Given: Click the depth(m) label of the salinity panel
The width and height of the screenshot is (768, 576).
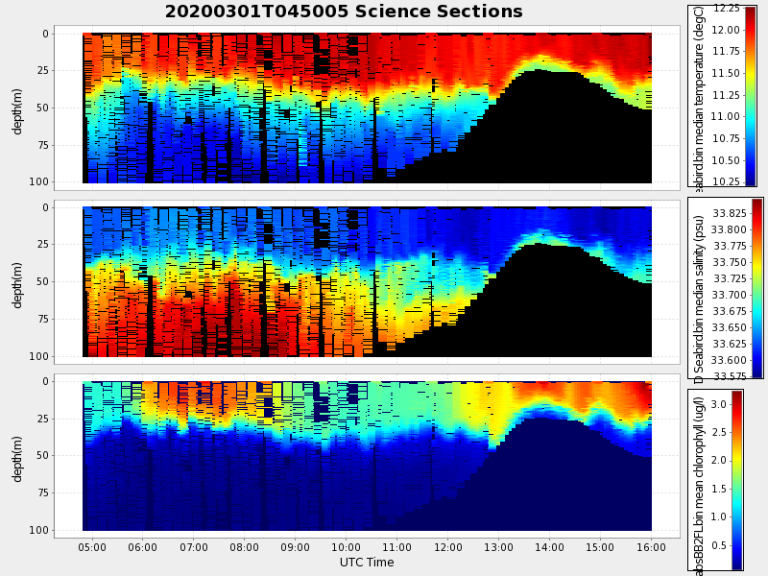Looking at the screenshot, I should [x=18, y=281].
